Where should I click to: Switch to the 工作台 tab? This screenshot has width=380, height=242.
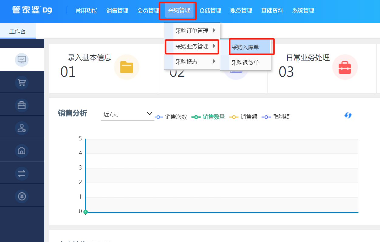[18, 32]
